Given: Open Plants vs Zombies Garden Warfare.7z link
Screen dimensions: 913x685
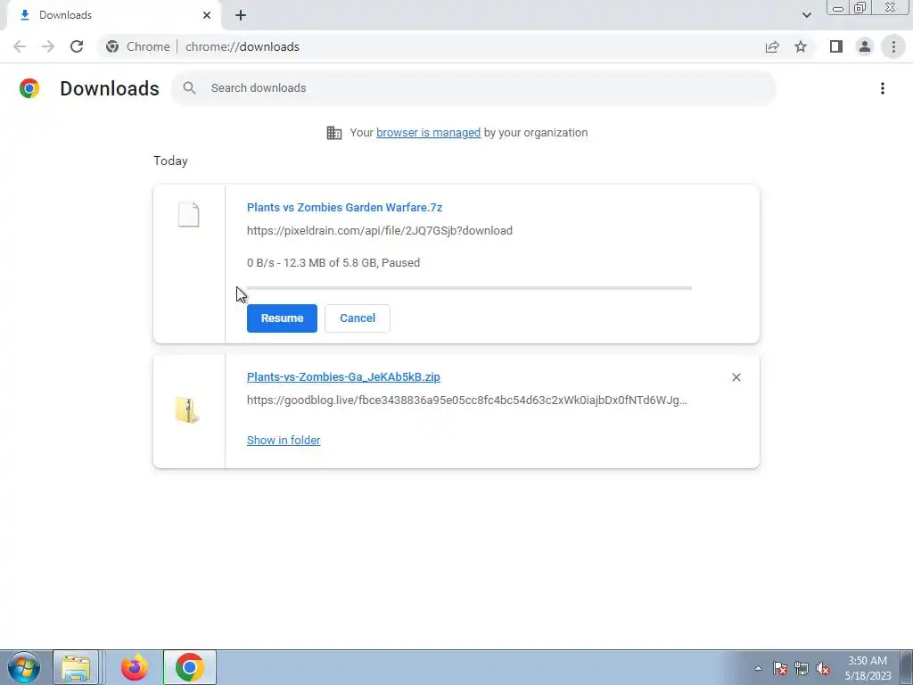Looking at the screenshot, I should pos(345,207).
